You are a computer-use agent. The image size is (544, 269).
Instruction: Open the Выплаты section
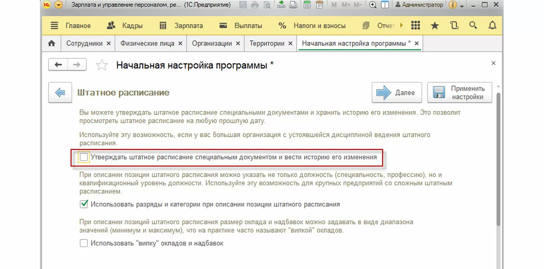240,25
